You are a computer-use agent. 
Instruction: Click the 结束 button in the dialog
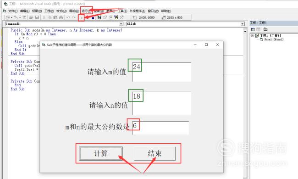click(155, 153)
